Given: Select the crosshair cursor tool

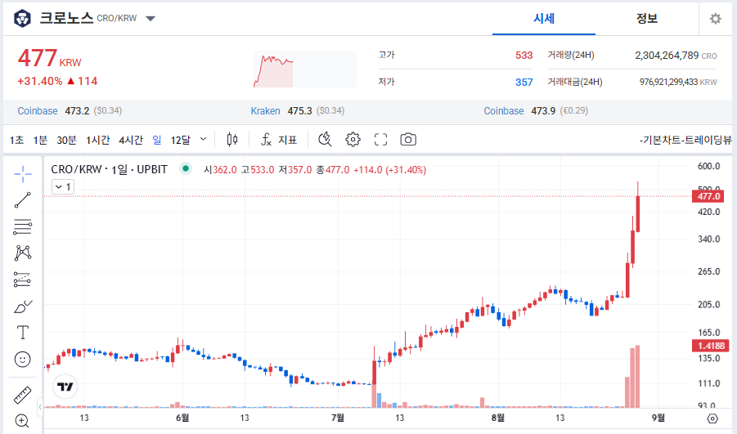Looking at the screenshot, I should [23, 174].
